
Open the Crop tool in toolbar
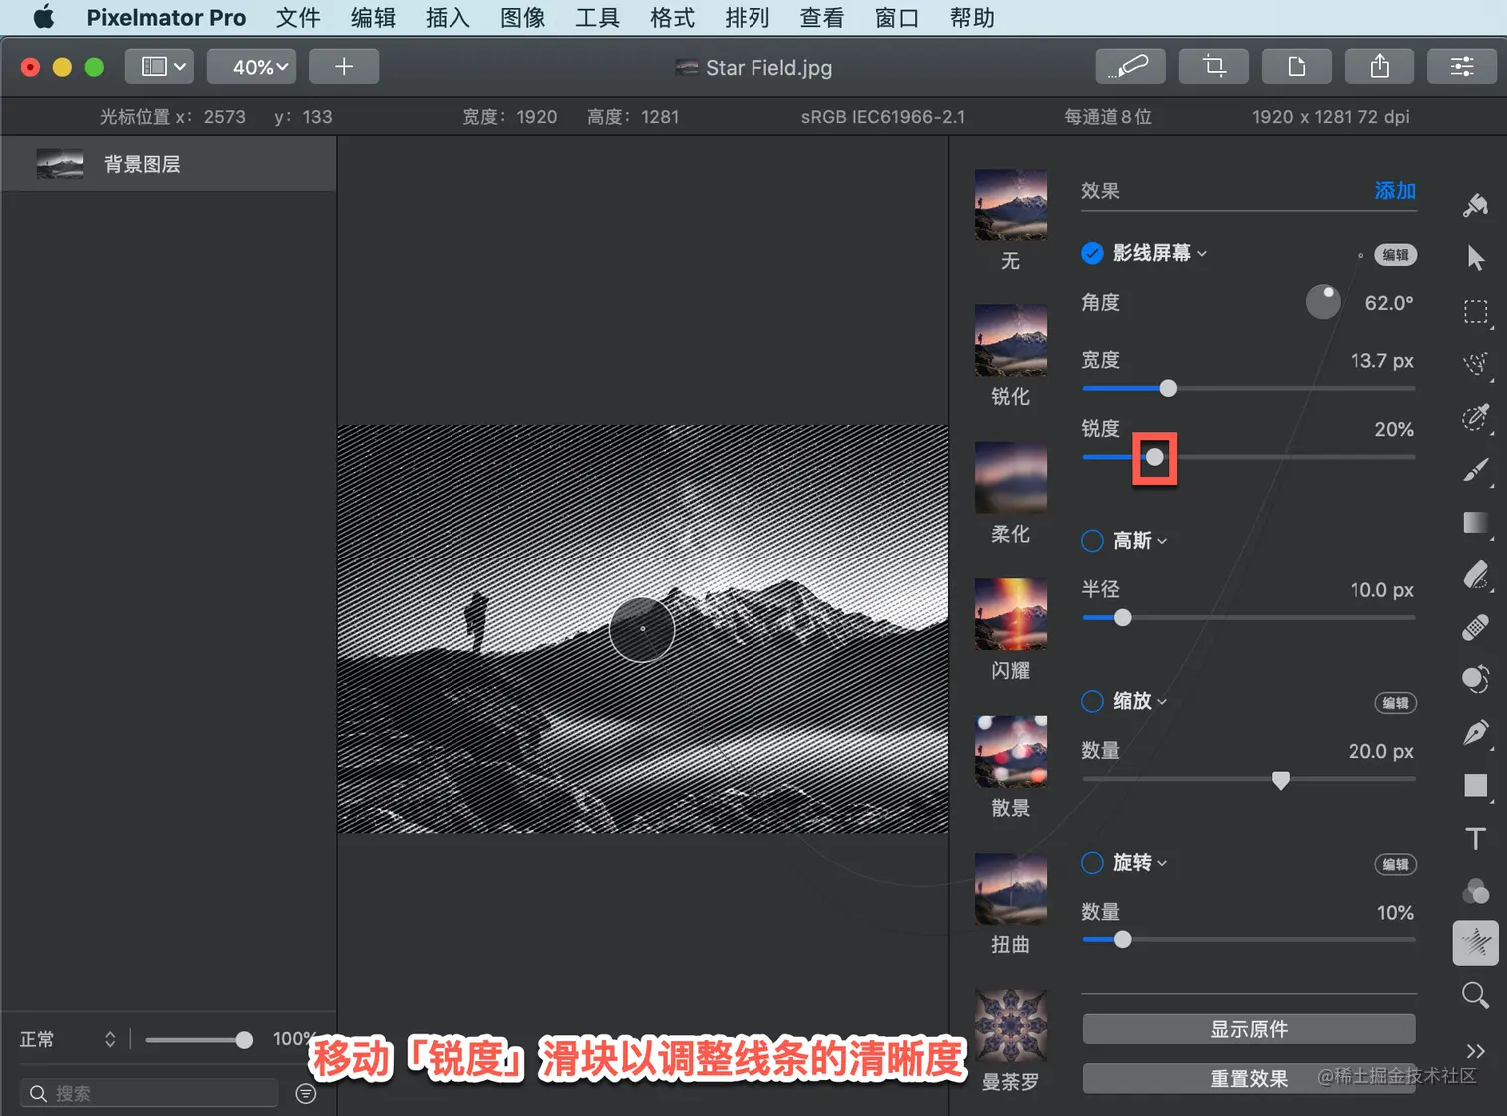click(x=1213, y=67)
